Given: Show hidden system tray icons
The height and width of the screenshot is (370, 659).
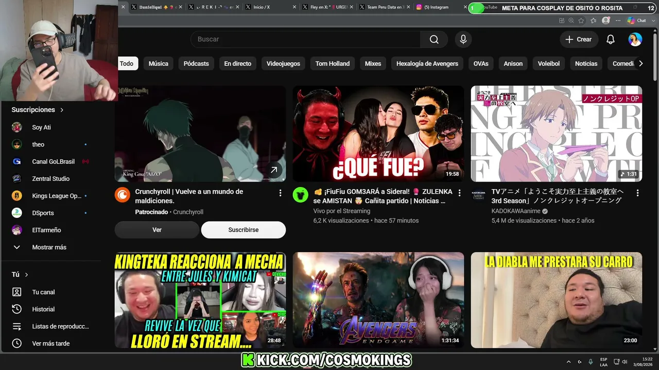Looking at the screenshot, I should pos(568,362).
